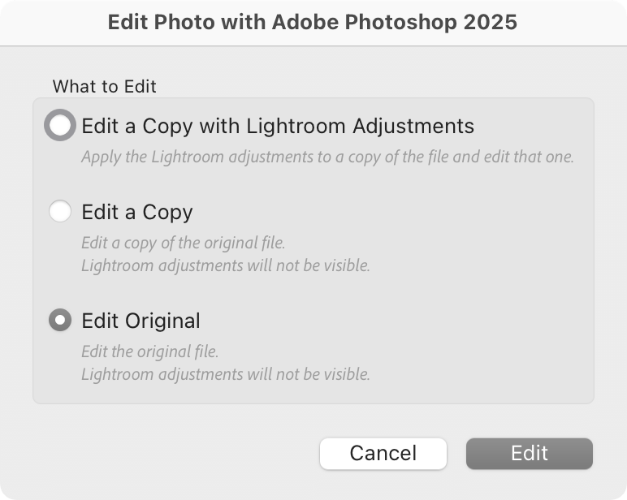The height and width of the screenshot is (500, 627).
Task: Select the Edit a Copy with Lightroom Adjustments radio button
Action: tap(60, 125)
